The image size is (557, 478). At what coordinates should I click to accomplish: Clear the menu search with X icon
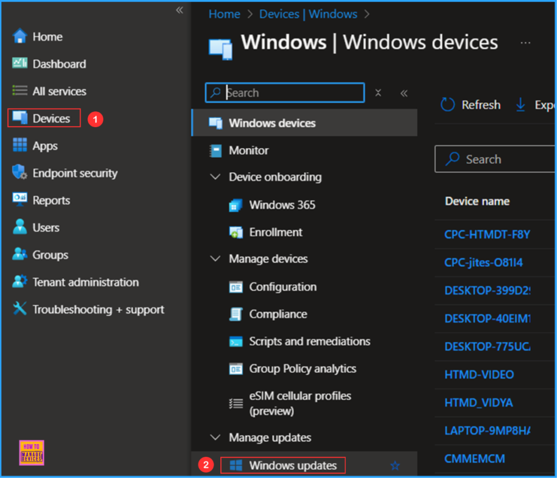click(x=378, y=93)
